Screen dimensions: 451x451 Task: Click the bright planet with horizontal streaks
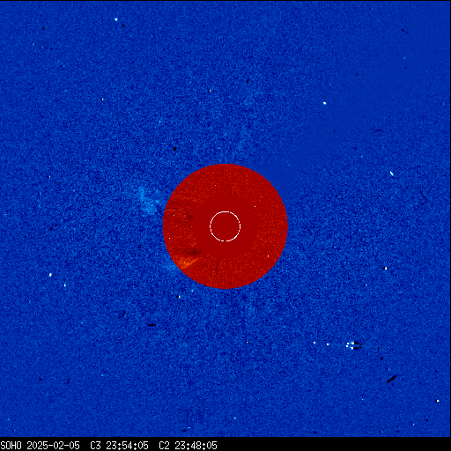coord(353,345)
